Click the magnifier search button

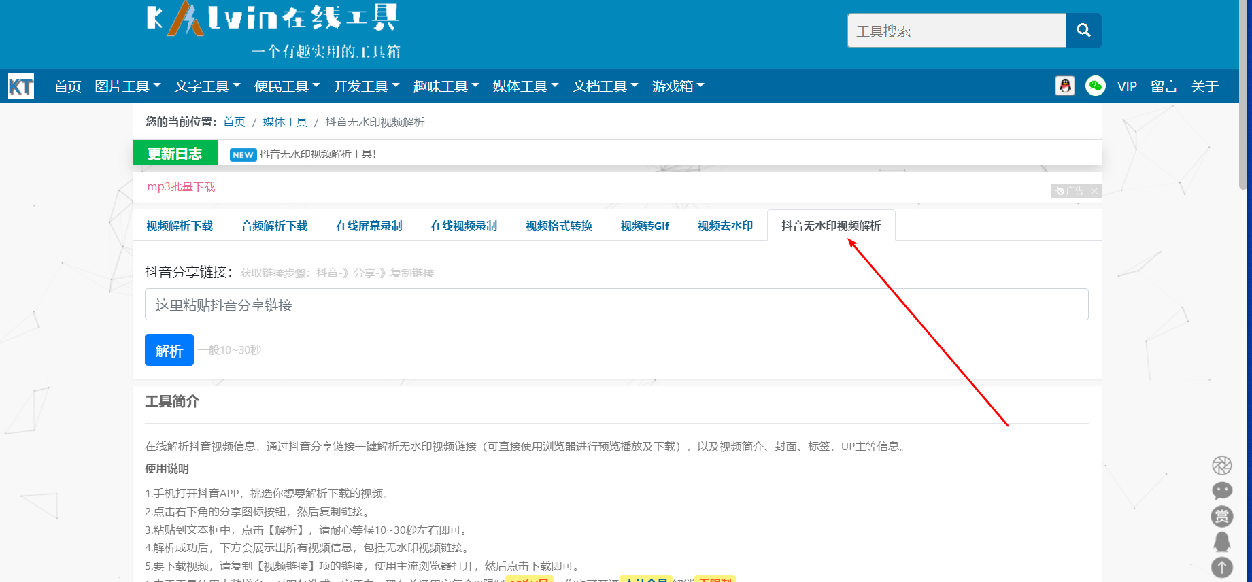(1083, 31)
